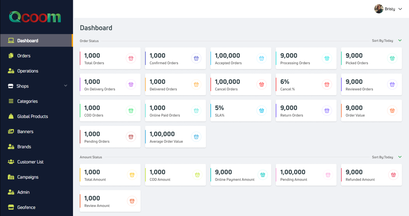Image resolution: width=409 pixels, height=216 pixels.
Task: Click the Bristy profile avatar
Action: click(x=379, y=9)
